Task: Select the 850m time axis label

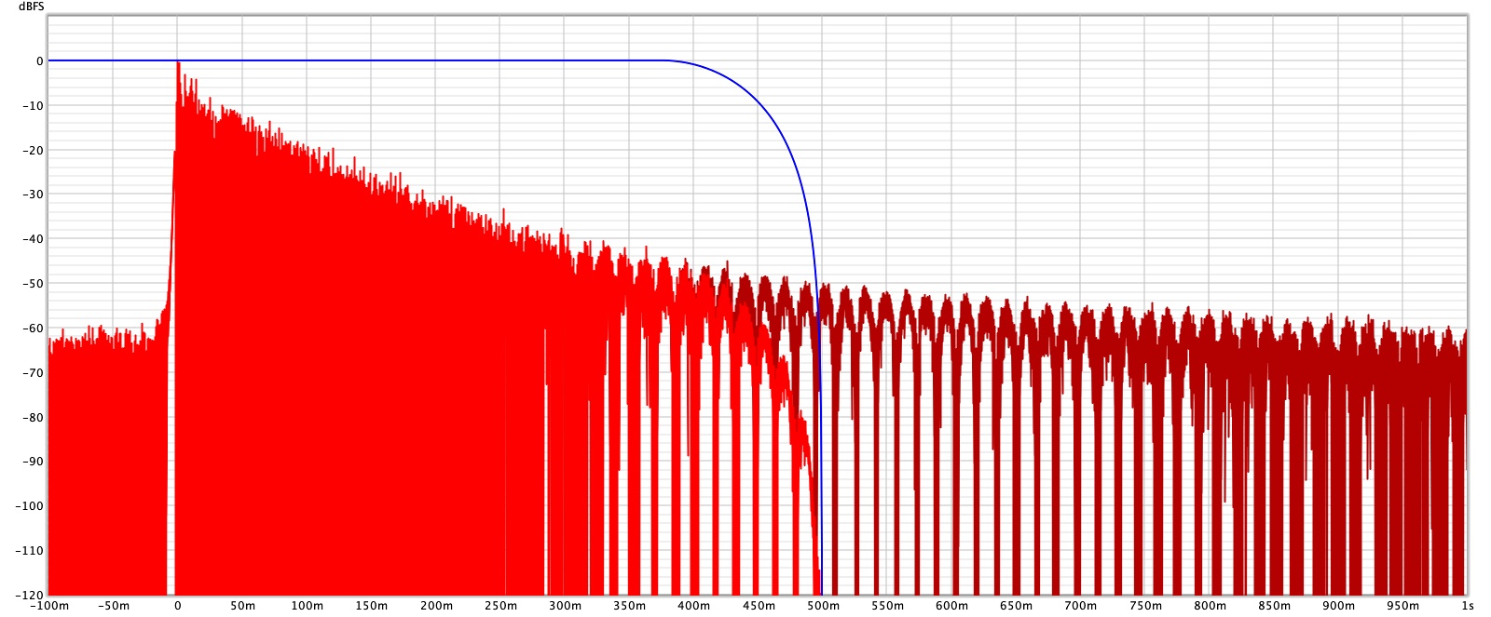Action: point(1274,606)
